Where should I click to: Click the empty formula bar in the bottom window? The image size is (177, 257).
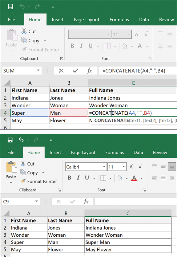[135, 201]
